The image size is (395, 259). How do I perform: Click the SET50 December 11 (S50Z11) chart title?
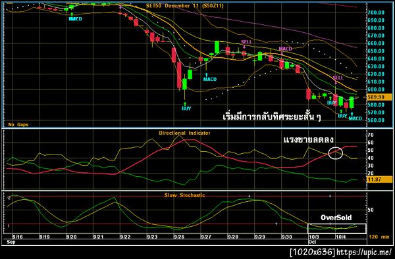coord(184,5)
